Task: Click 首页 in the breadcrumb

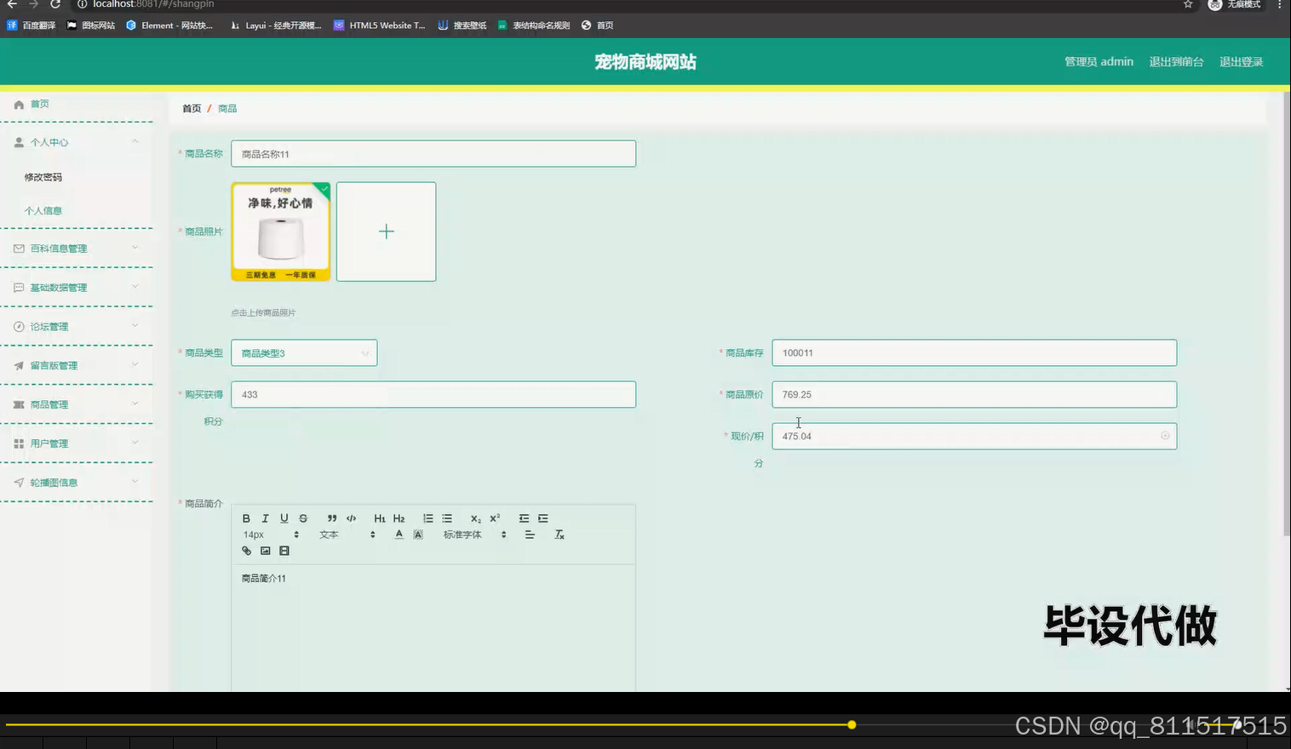Action: (192, 108)
